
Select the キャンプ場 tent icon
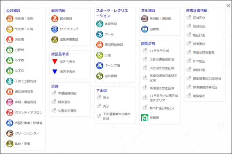click(x=100, y=66)
